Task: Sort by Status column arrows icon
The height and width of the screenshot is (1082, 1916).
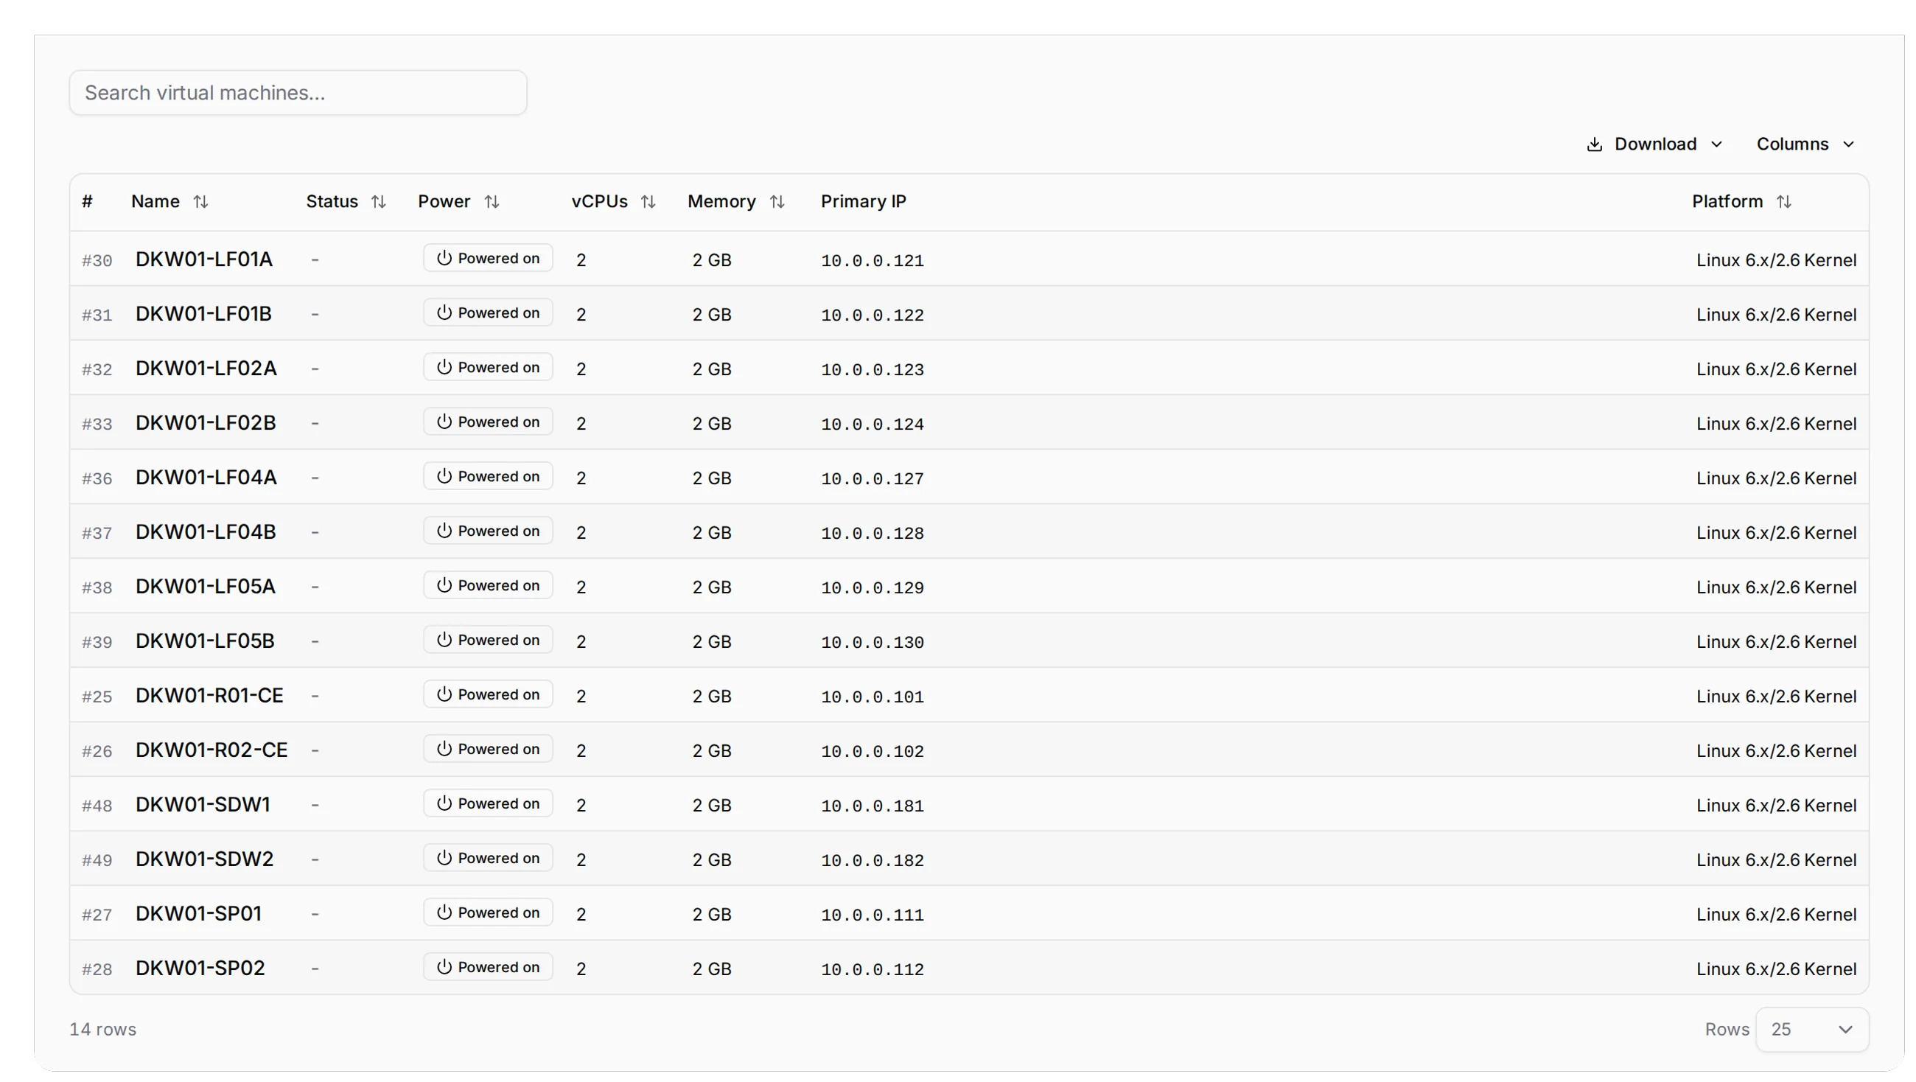Action: tap(379, 202)
